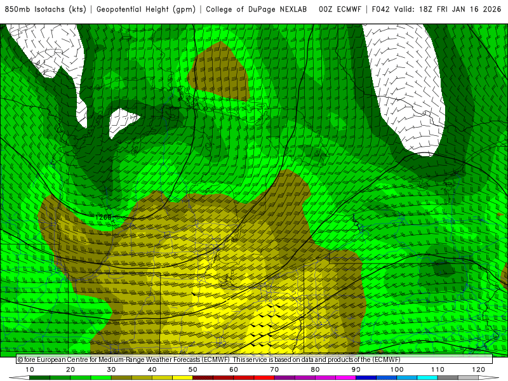508x381 pixels.
Task: Select the dark purple 70-75 kt legend swatch
Action: [x=284, y=378]
